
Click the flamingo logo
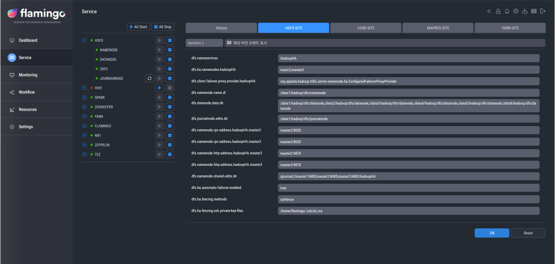point(36,15)
